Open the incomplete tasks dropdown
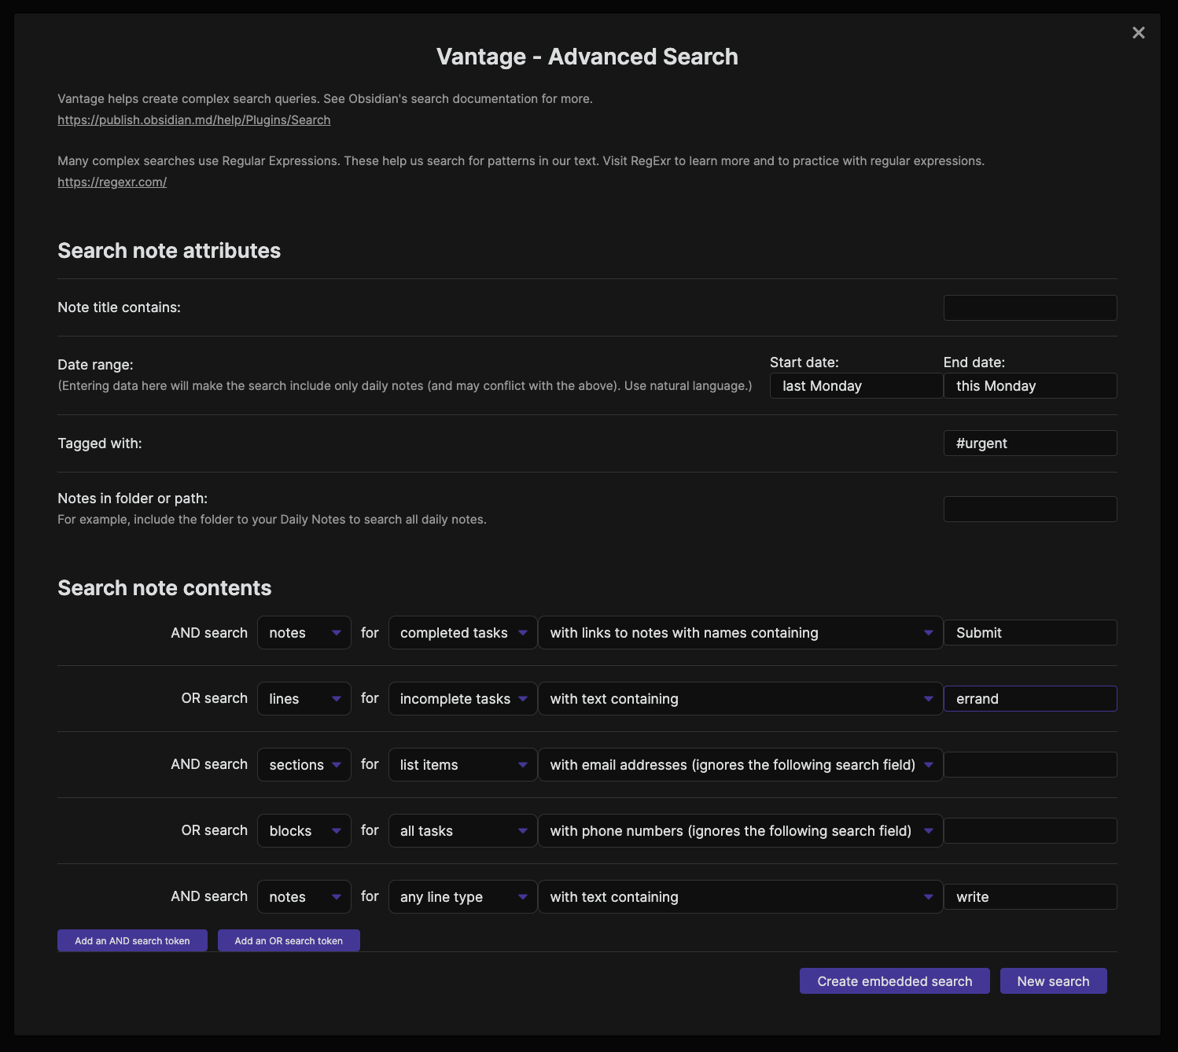Screen dimensions: 1178x1052 (462, 698)
